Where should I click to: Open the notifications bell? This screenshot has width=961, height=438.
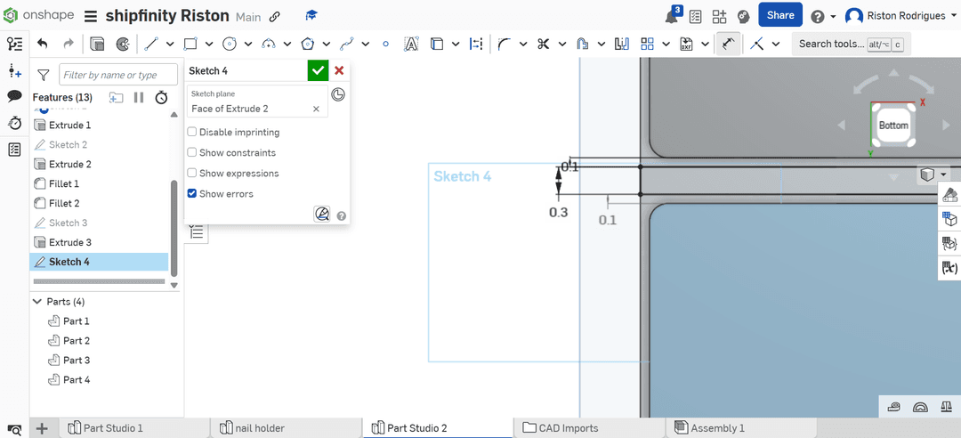[x=673, y=16]
